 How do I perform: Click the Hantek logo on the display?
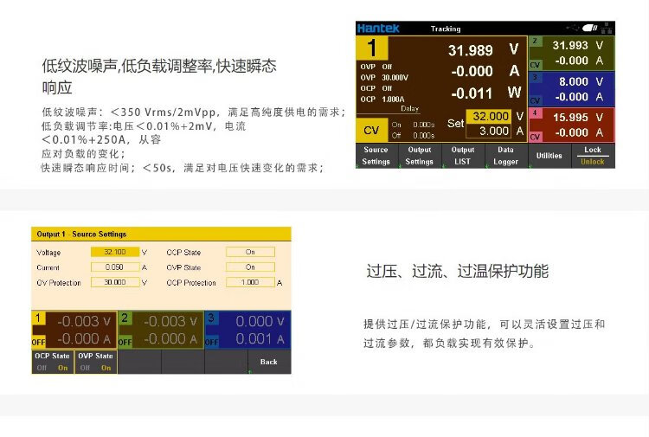(378, 29)
